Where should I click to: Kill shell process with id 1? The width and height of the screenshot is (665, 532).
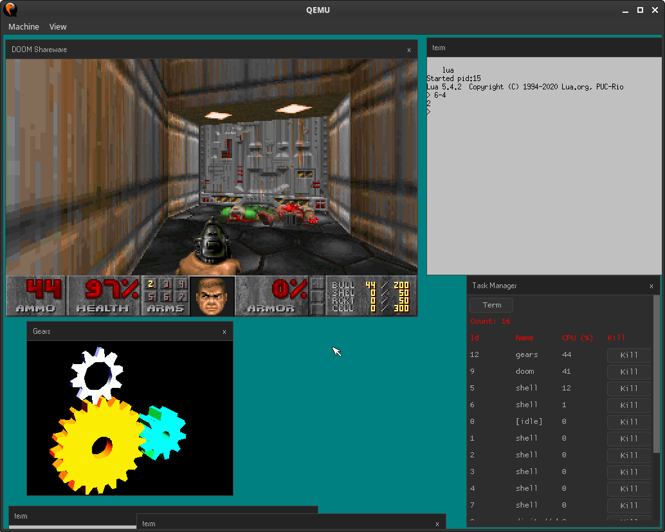629,439
